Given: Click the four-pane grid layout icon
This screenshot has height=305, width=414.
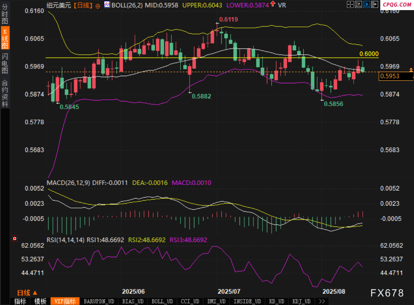Looking at the screenshot, I should (351, 4).
